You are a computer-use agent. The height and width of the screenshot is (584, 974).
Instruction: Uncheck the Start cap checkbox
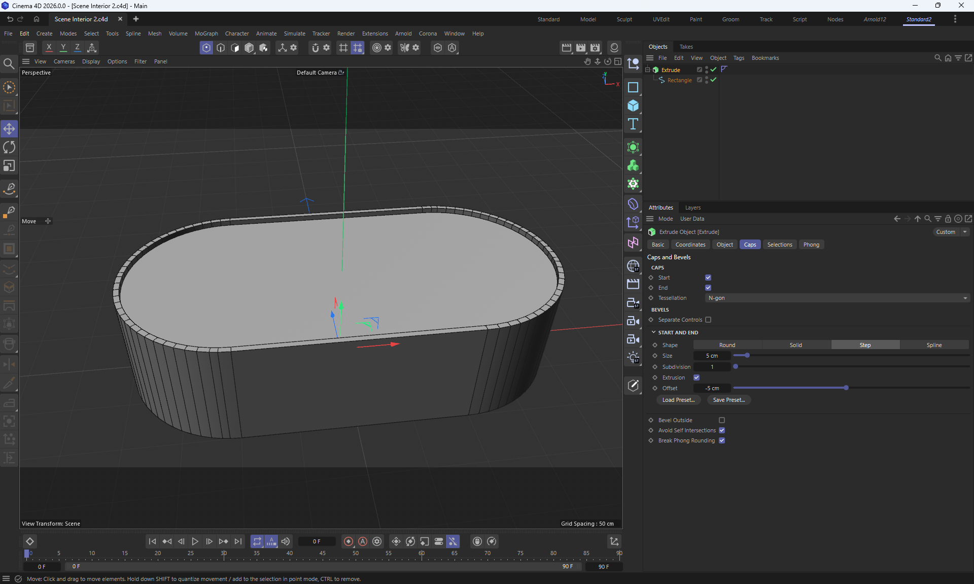[x=708, y=278]
